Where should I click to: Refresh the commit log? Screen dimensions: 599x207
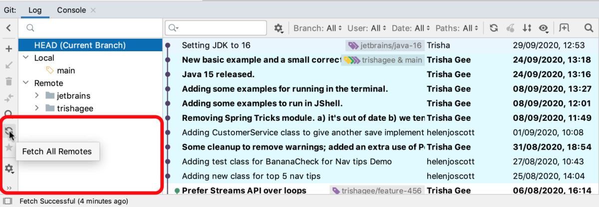pos(494,28)
